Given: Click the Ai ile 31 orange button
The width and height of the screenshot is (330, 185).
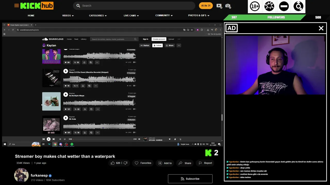Looking at the screenshot, I should pyautogui.click(x=206, y=6).
